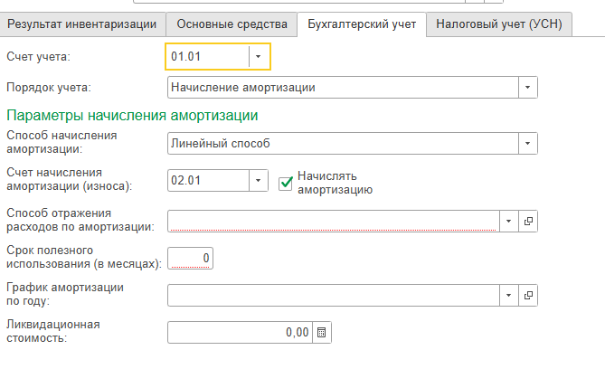Open График амортизации по году dropdown arrow
This screenshot has width=605, height=369.
pyautogui.click(x=508, y=295)
